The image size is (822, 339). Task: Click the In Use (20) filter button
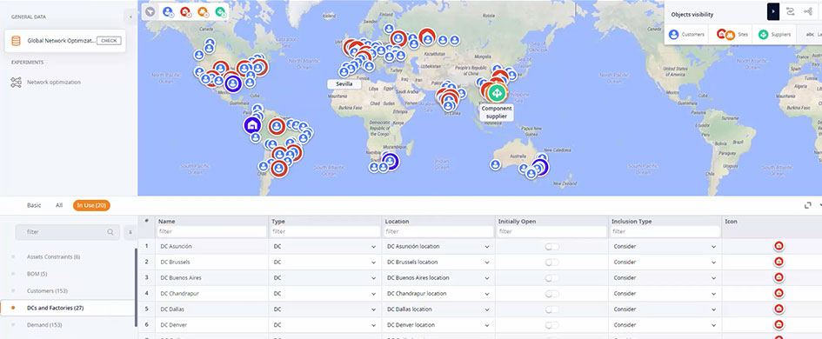click(91, 205)
